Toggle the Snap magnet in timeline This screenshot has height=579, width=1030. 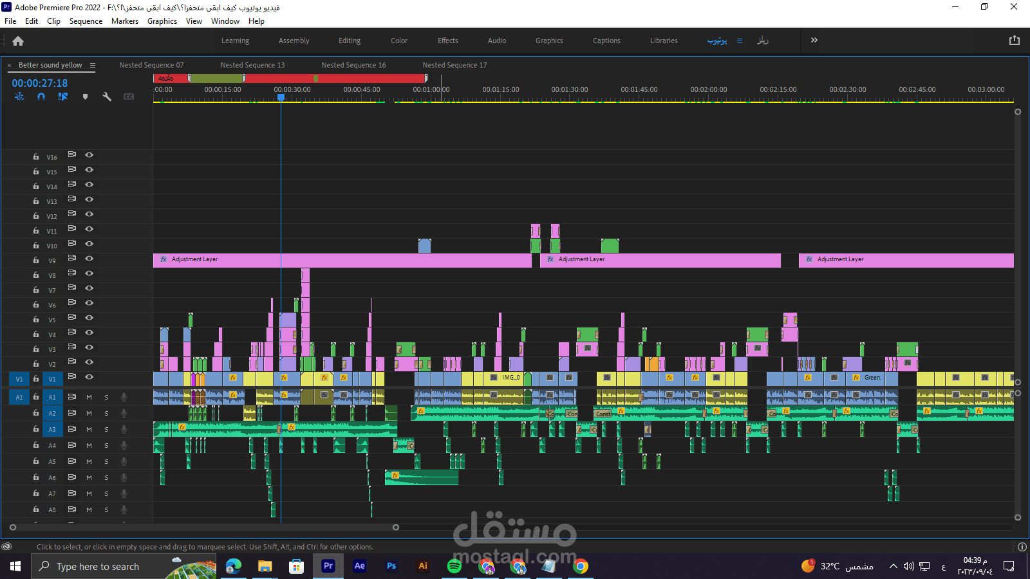[41, 96]
